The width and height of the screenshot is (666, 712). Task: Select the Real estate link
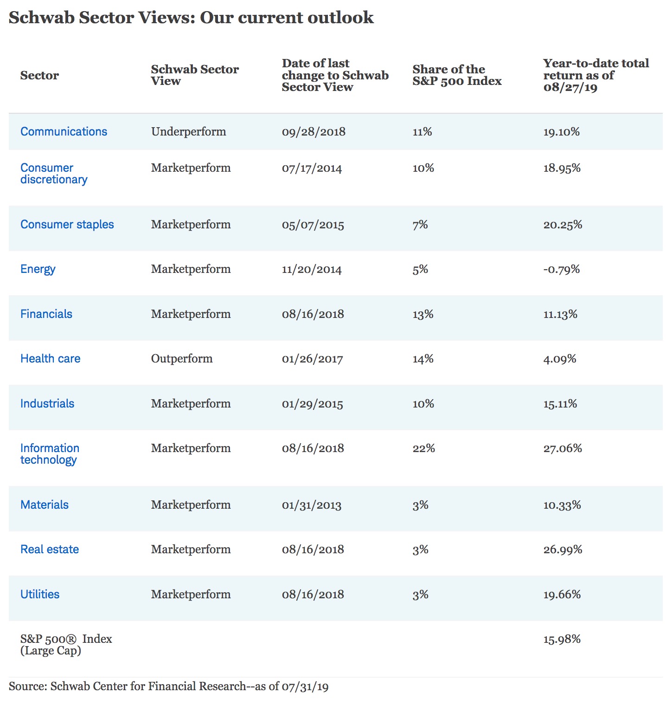(50, 550)
